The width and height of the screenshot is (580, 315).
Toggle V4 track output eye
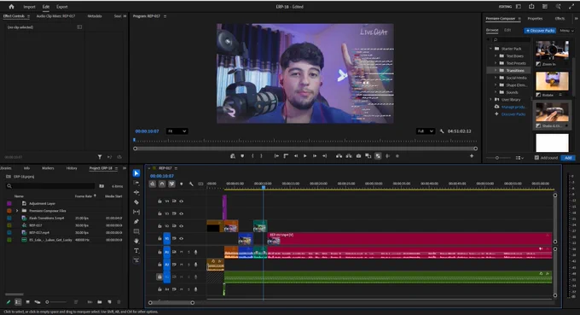coord(181,201)
